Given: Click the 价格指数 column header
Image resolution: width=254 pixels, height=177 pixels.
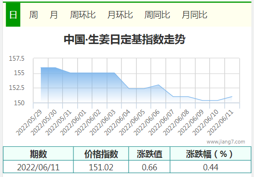Looking at the screenshot, I should click(101, 154).
